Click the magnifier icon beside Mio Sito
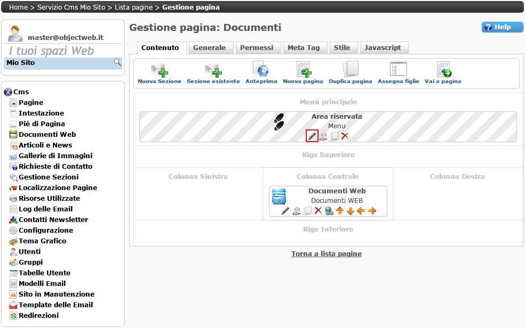Viewport: 525px width, 328px height. coord(117,63)
